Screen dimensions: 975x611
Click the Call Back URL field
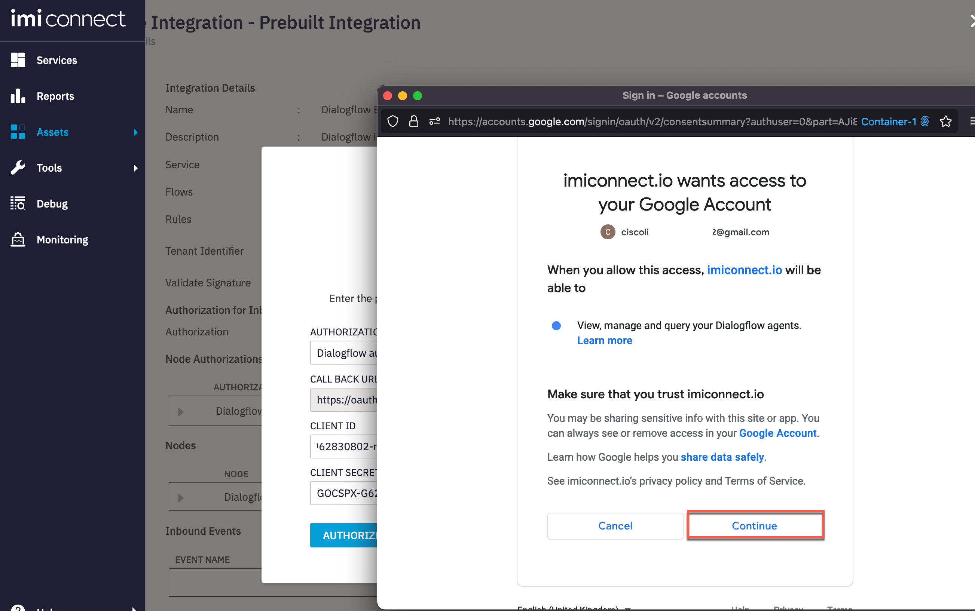tap(343, 400)
